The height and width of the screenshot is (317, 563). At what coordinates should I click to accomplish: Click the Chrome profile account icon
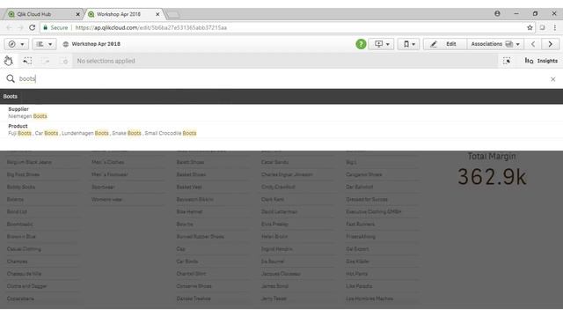click(x=497, y=14)
